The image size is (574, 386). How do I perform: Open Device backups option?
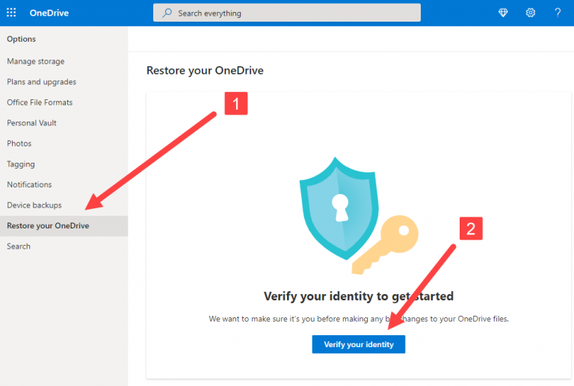[x=34, y=205]
